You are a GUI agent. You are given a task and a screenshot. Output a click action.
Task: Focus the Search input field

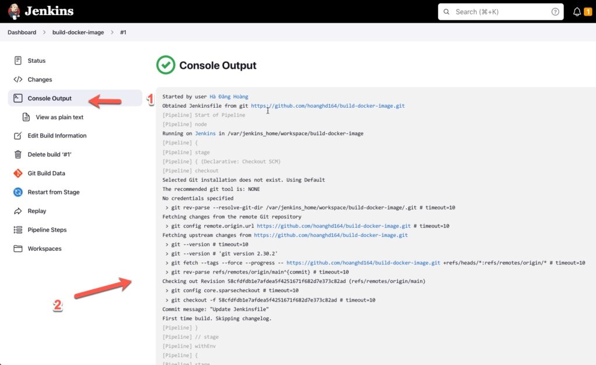tap(501, 12)
